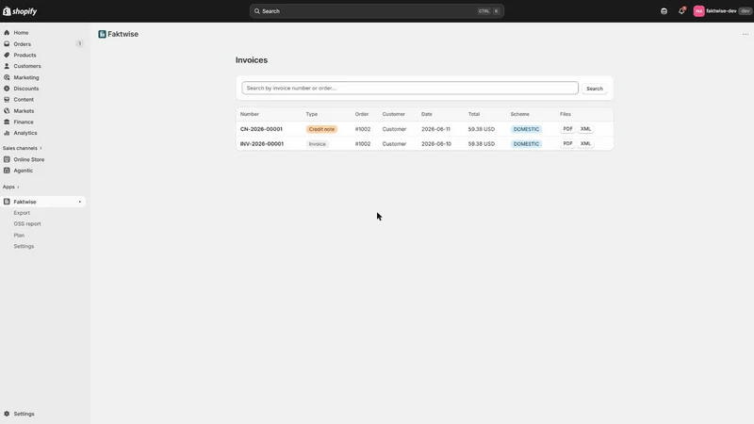Click the Invoice type badge
This screenshot has width=754, height=424.
317,144
